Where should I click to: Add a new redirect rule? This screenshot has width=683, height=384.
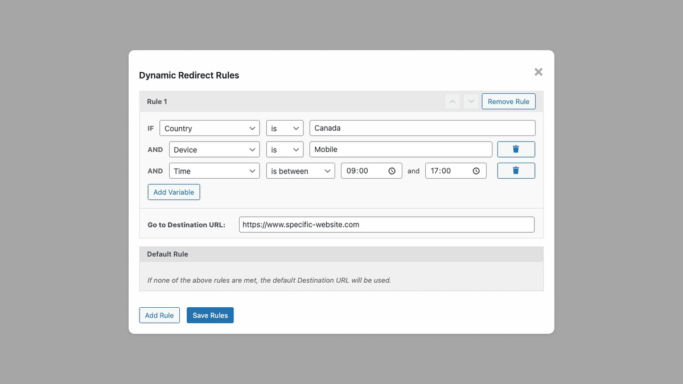coord(159,315)
